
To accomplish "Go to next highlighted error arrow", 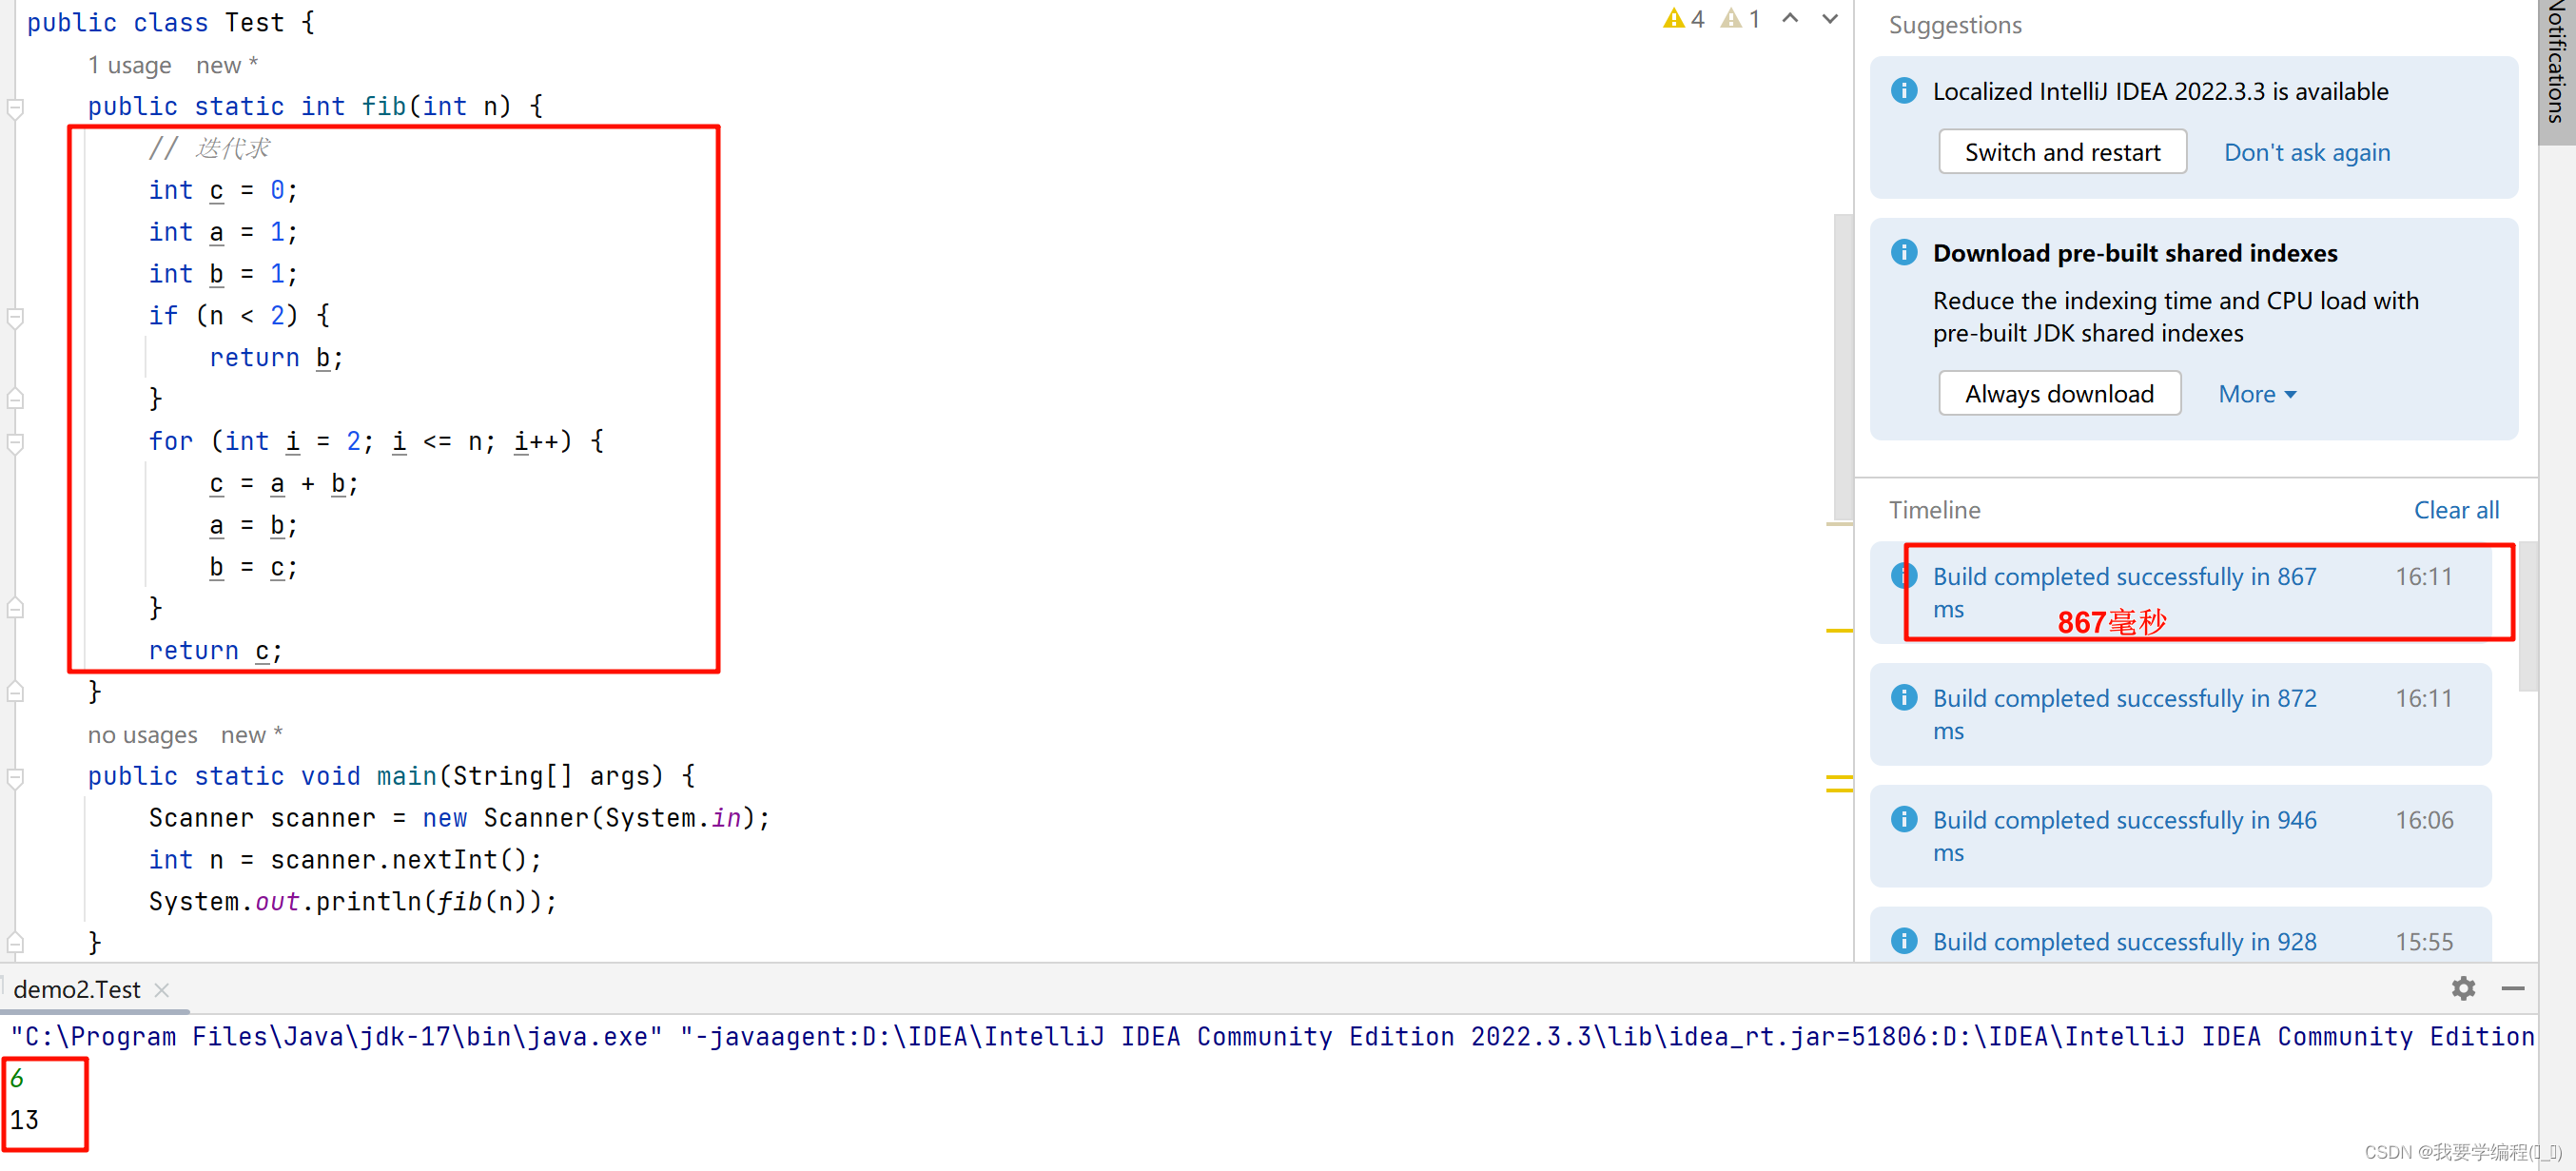I will pyautogui.click(x=1830, y=18).
